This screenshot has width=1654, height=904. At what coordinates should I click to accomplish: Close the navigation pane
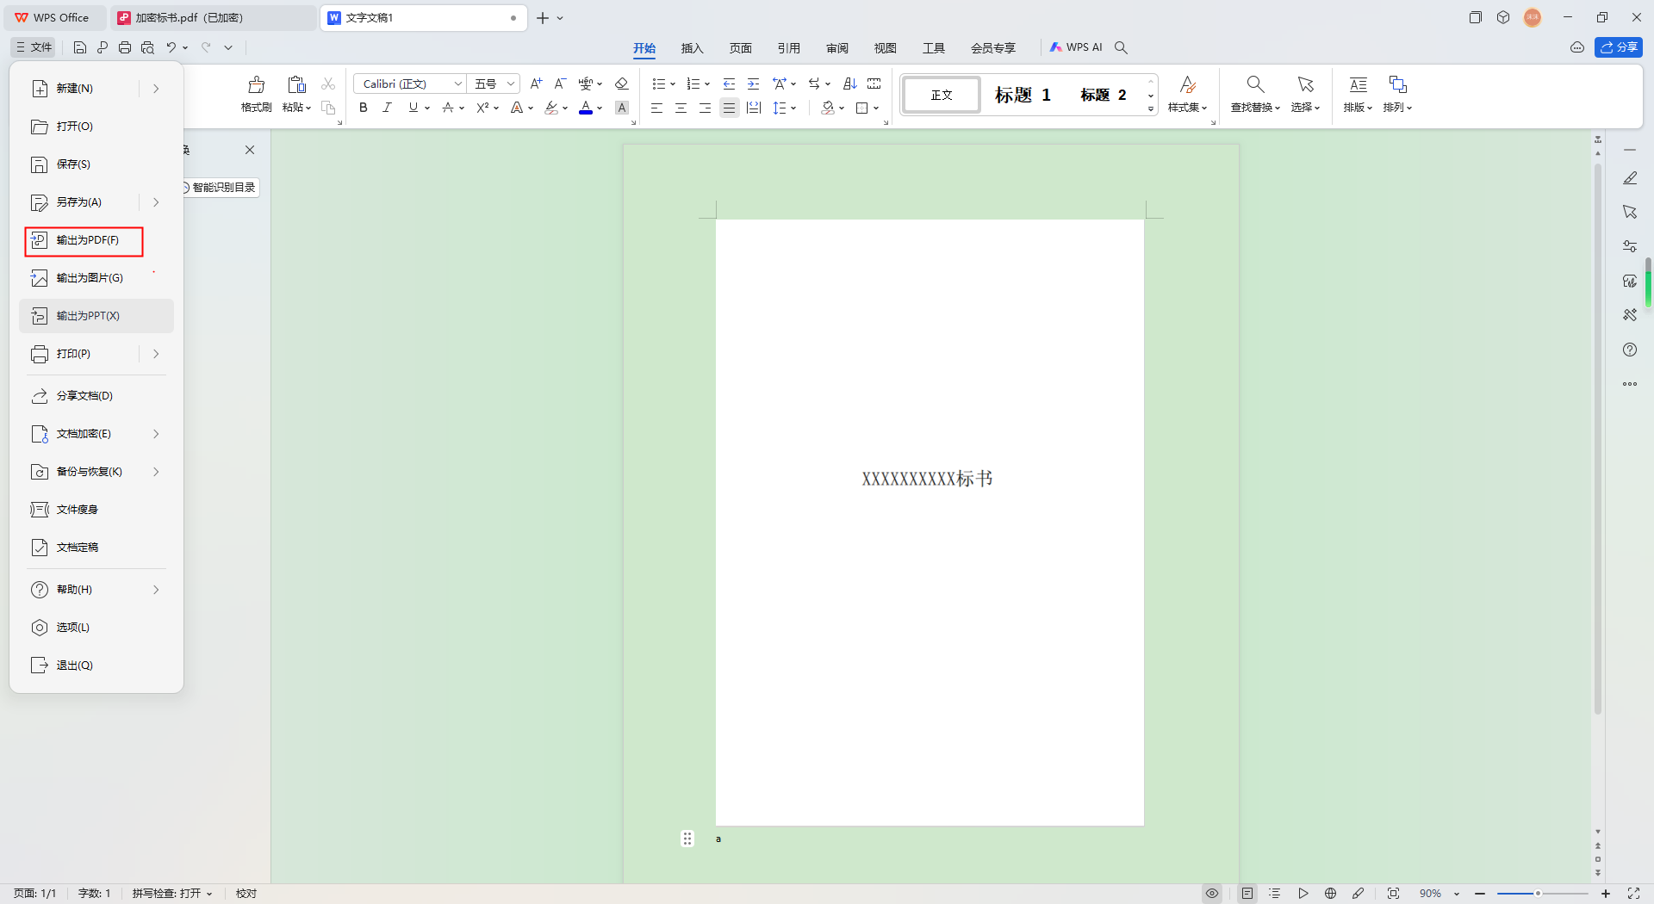(x=250, y=150)
